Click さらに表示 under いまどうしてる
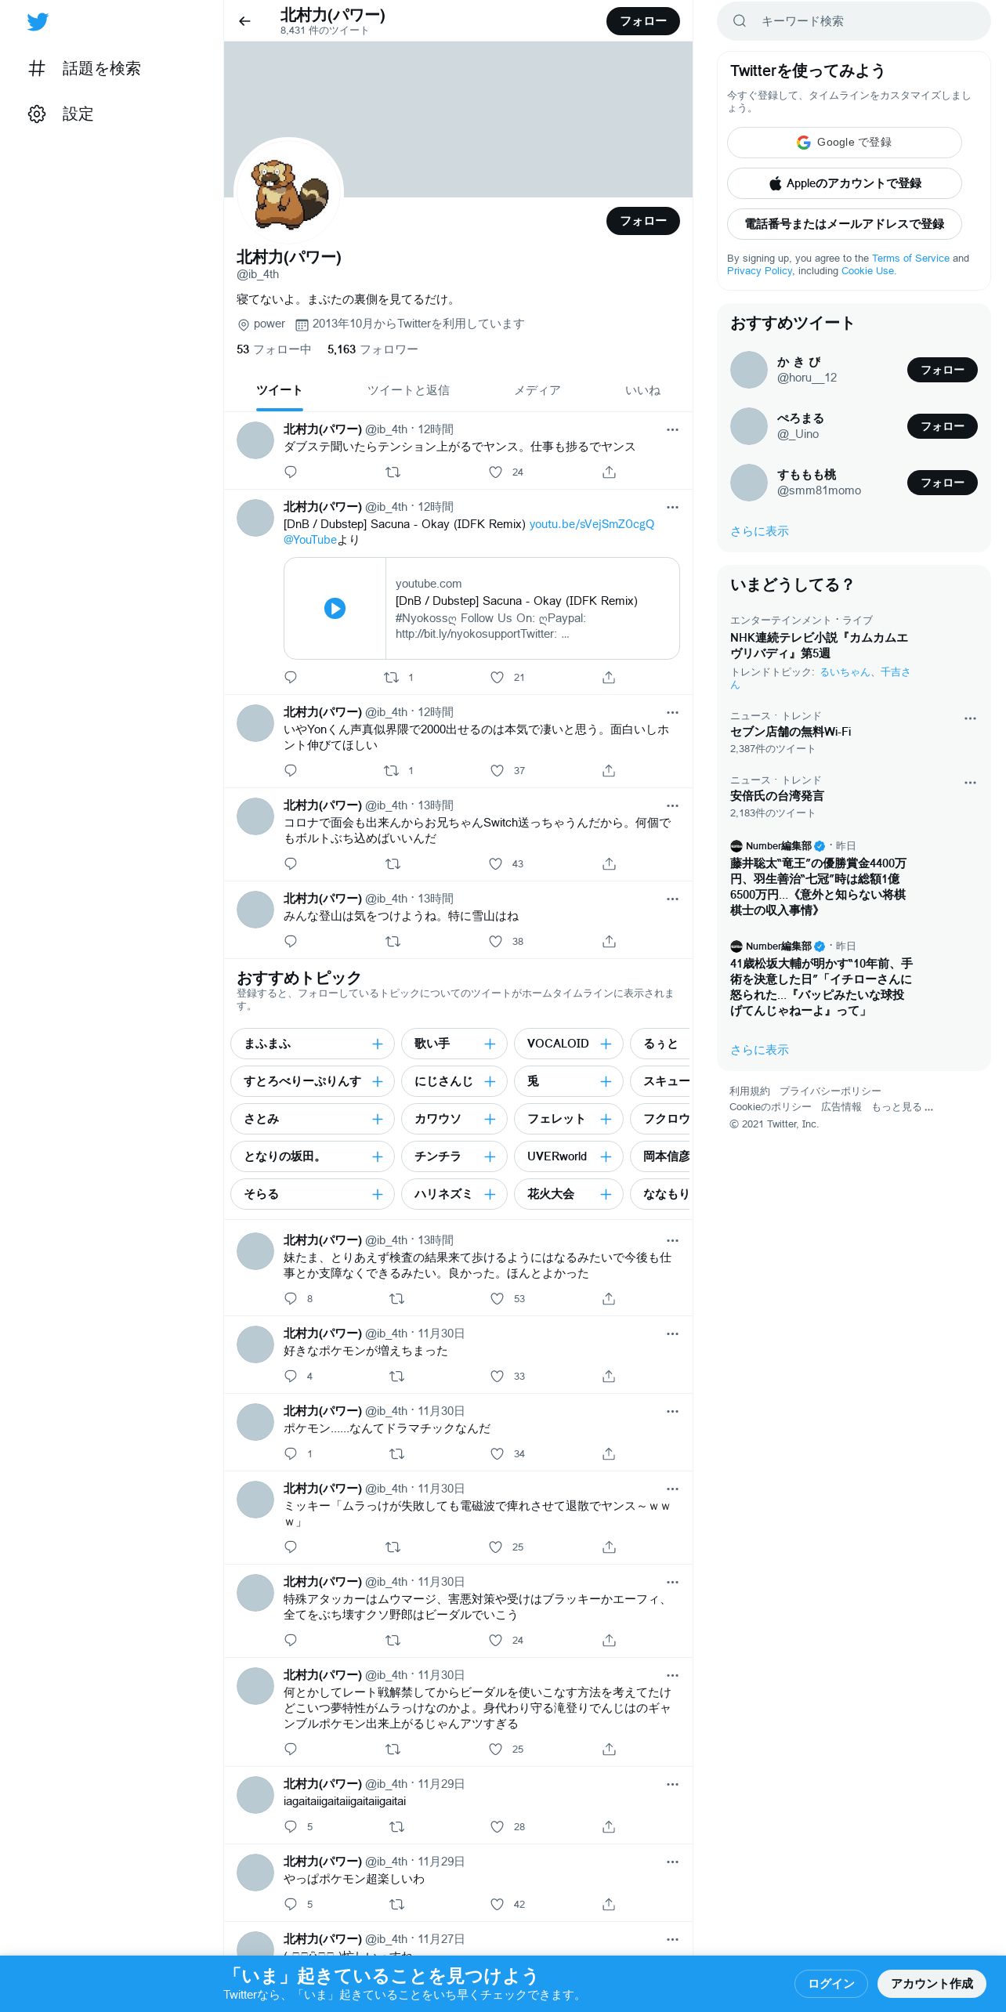1006x2012 pixels. click(759, 1050)
